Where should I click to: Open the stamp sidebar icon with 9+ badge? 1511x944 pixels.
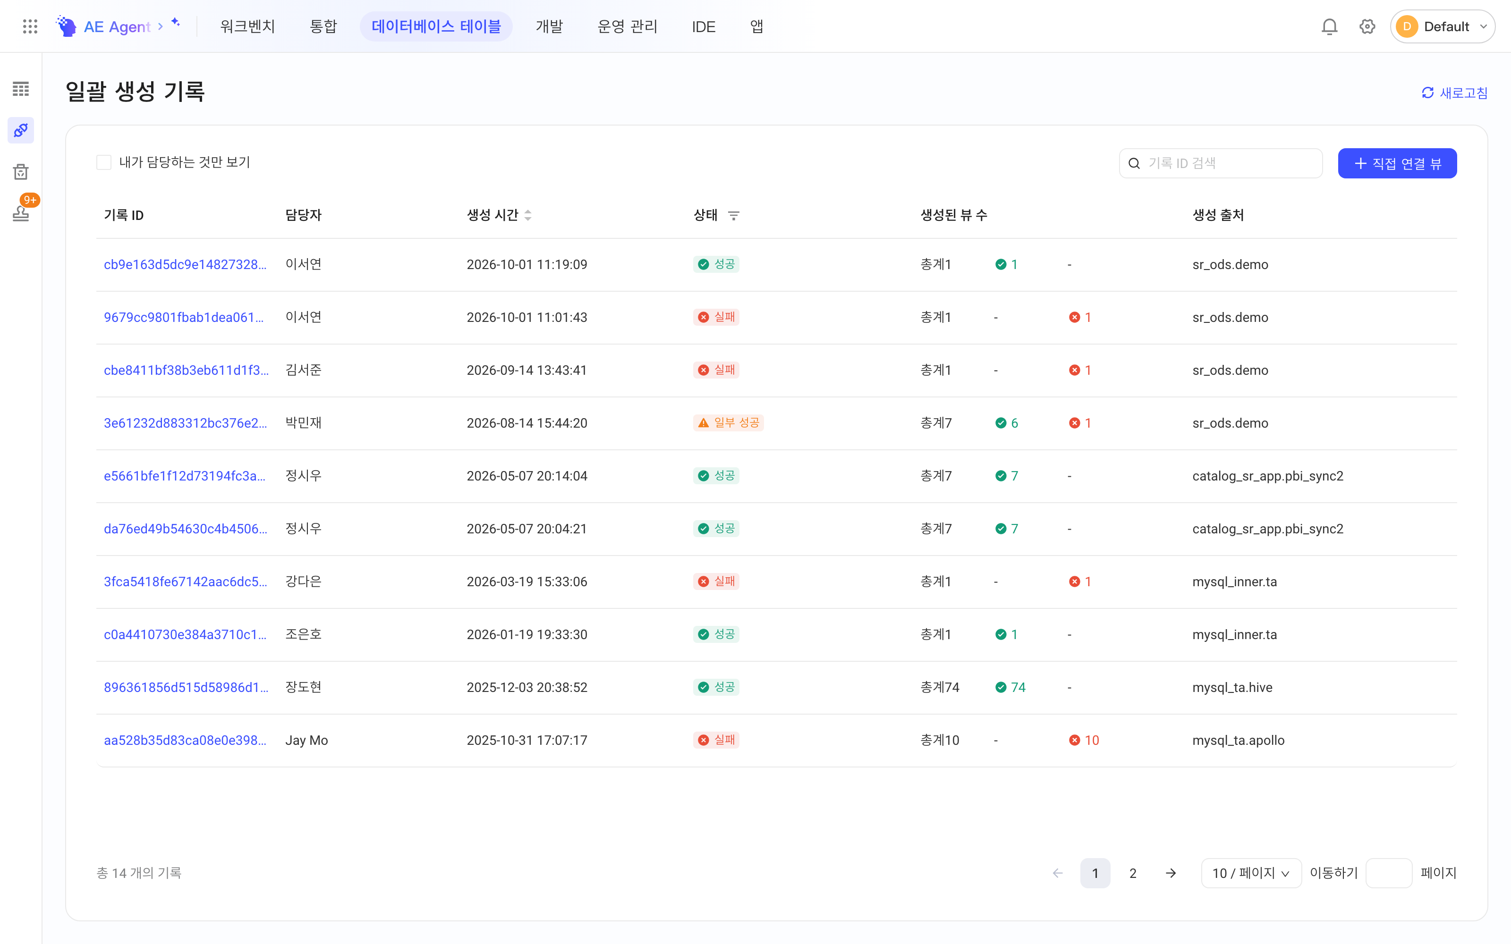click(21, 213)
